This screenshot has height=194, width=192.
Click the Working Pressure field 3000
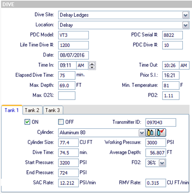pos(156,142)
